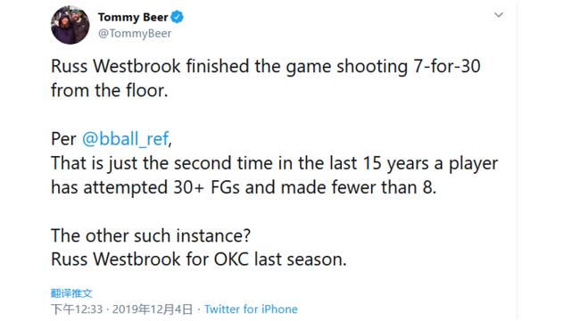Click 'The other such instance?' line
This screenshot has width=571, height=321.
point(151,235)
